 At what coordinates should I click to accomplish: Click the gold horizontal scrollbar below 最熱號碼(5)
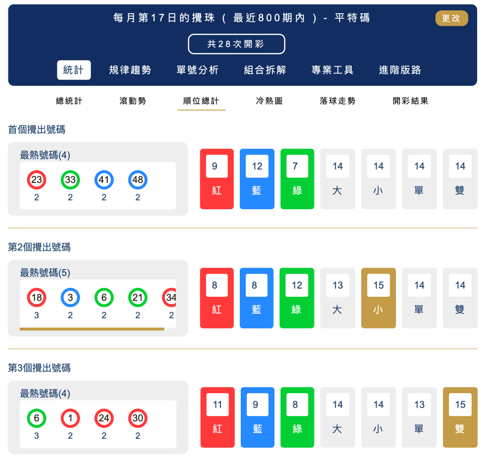point(92,329)
